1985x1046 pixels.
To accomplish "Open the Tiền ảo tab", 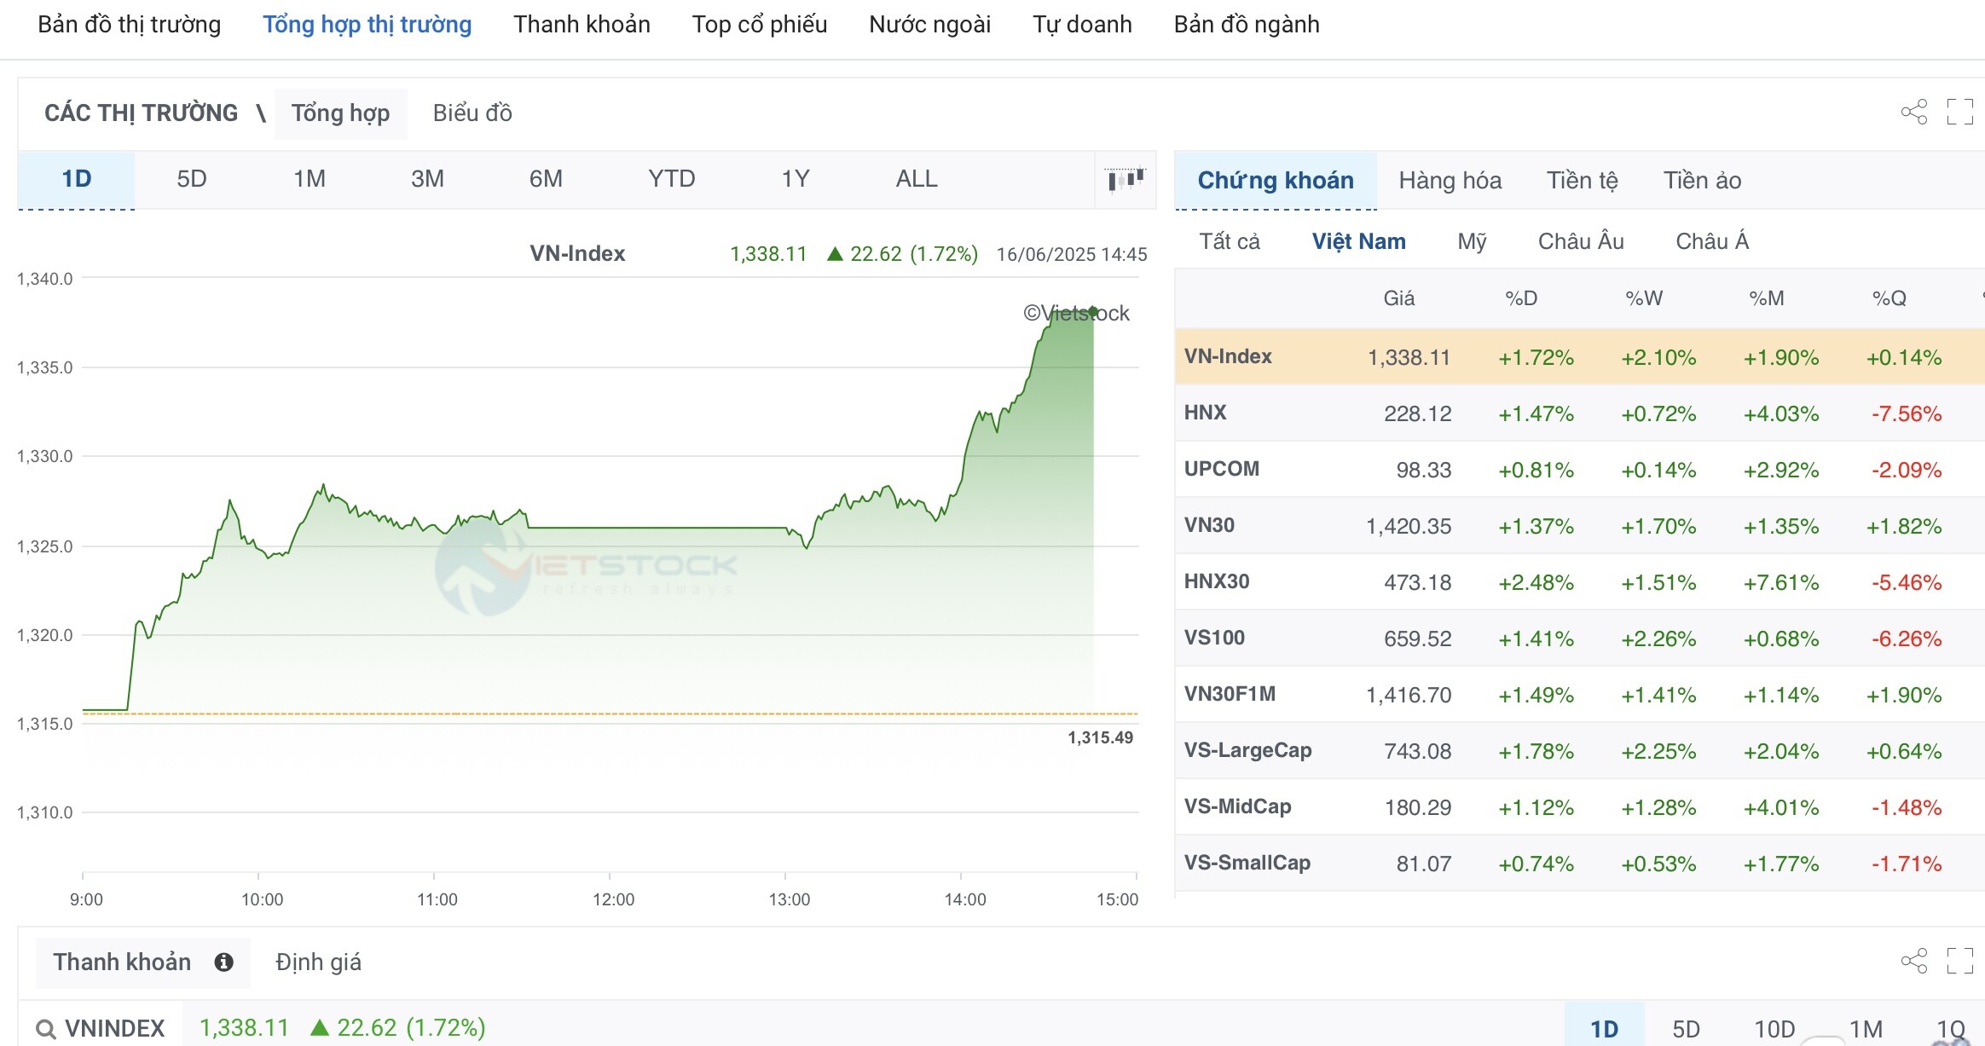I will 1702,181.
